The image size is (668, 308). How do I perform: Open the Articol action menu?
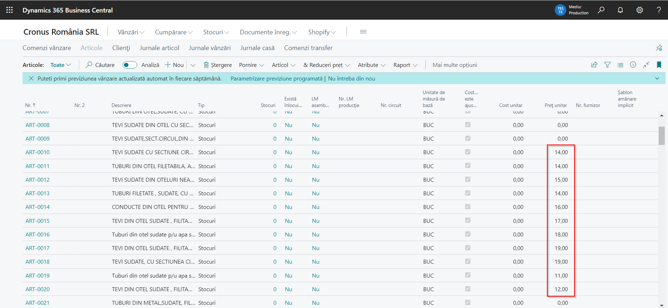pos(283,65)
